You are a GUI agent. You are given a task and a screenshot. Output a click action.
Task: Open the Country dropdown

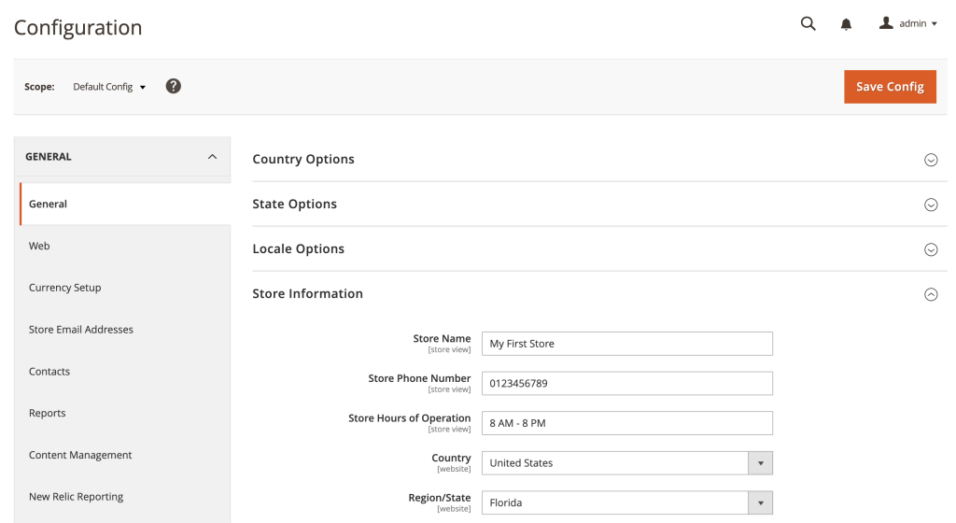pyautogui.click(x=626, y=463)
